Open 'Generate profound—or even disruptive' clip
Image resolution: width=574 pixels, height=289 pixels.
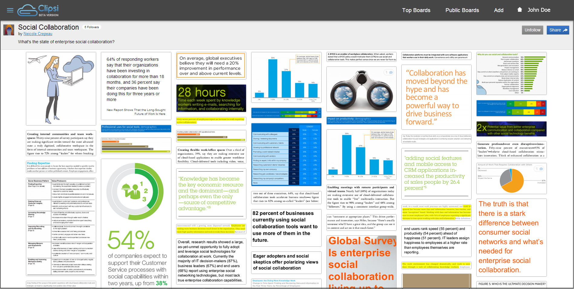coord(511,150)
